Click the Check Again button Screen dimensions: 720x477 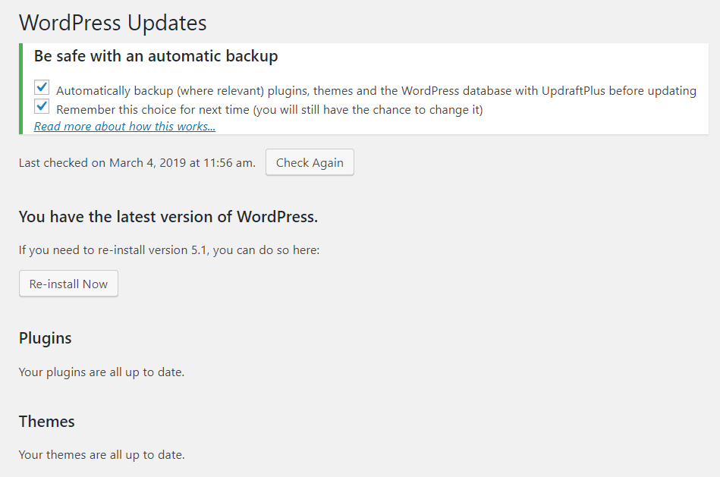point(310,162)
